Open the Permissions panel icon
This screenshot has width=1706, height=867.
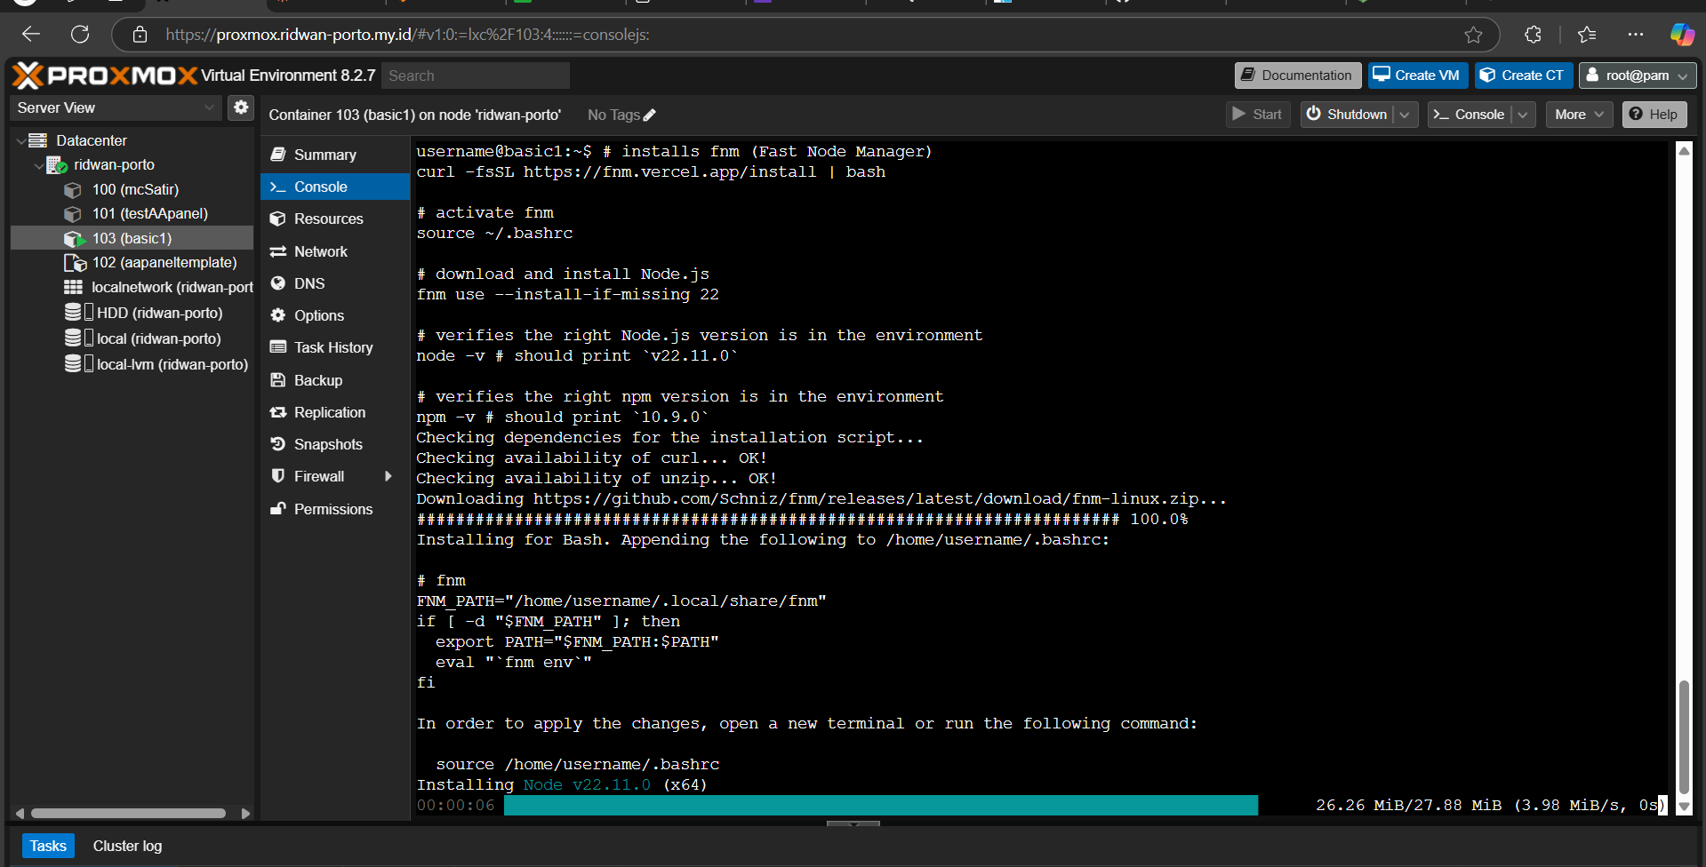click(278, 508)
